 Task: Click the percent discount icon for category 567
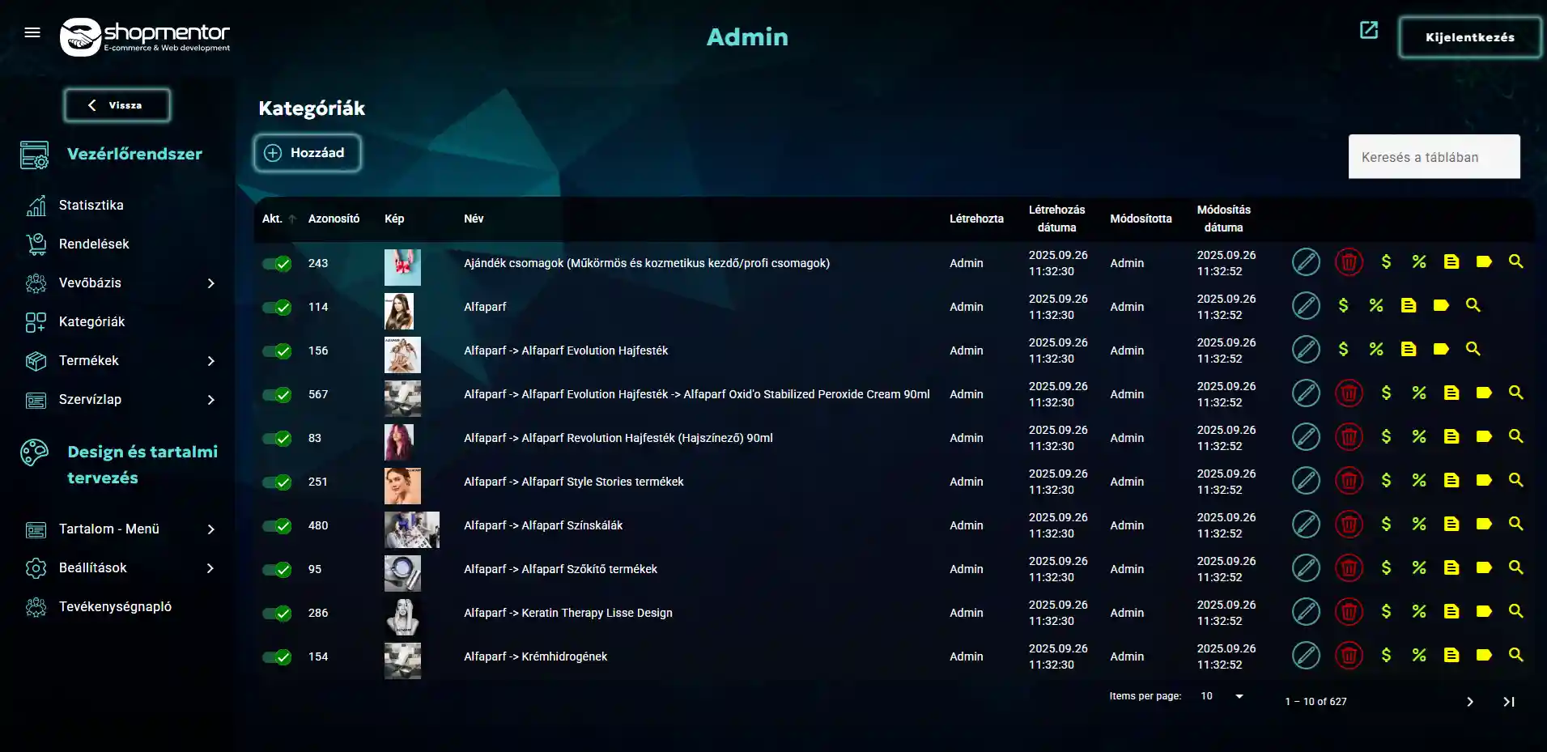click(x=1418, y=393)
